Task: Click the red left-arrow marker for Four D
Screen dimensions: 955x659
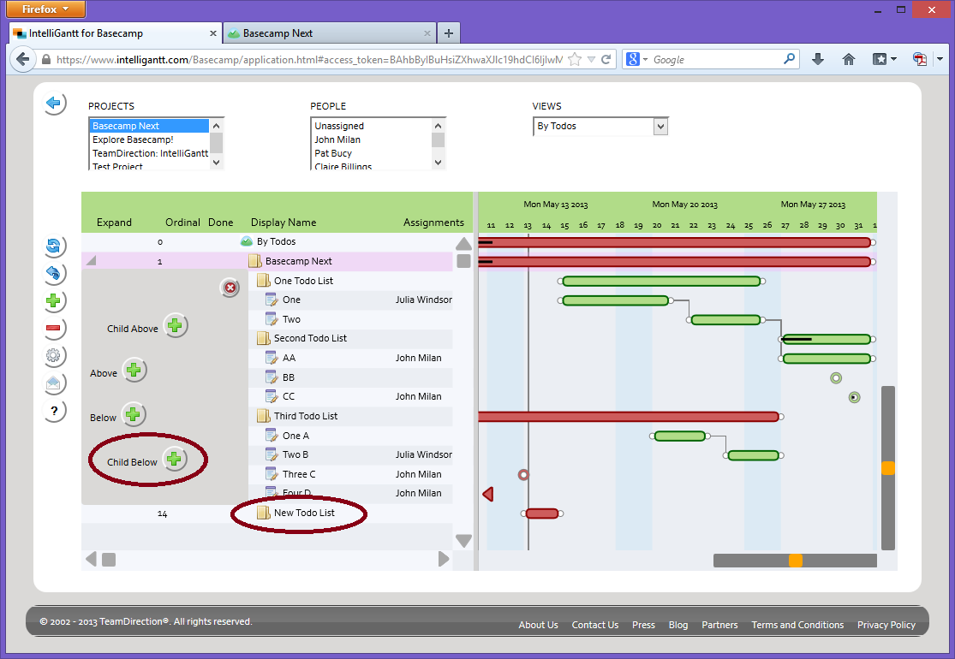Action: point(488,494)
